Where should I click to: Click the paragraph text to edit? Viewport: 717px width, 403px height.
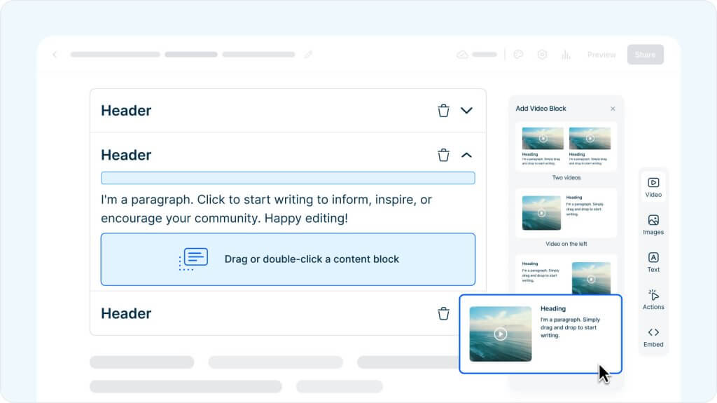click(266, 209)
